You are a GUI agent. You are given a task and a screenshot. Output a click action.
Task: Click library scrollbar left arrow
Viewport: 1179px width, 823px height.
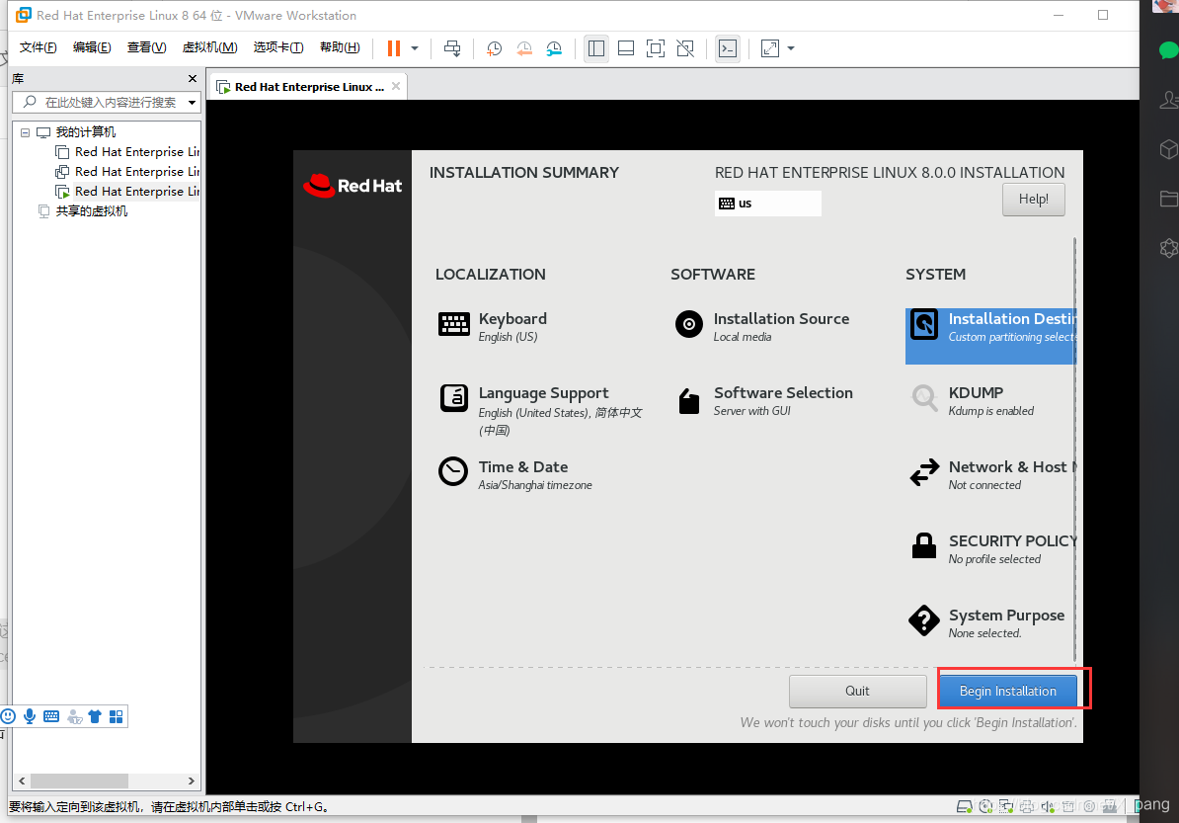click(22, 781)
